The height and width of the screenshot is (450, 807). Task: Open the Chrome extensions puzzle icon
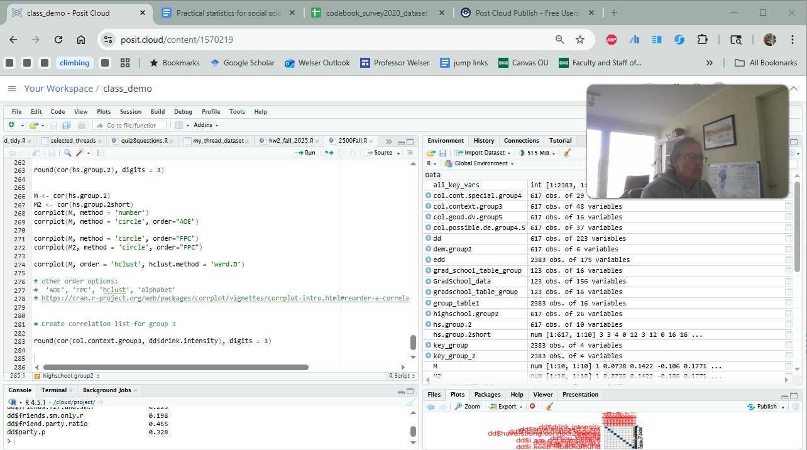pyautogui.click(x=702, y=40)
